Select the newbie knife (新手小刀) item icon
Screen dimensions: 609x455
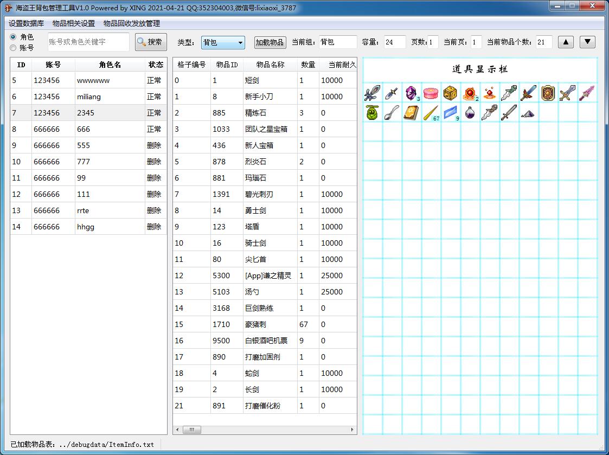[x=392, y=93]
